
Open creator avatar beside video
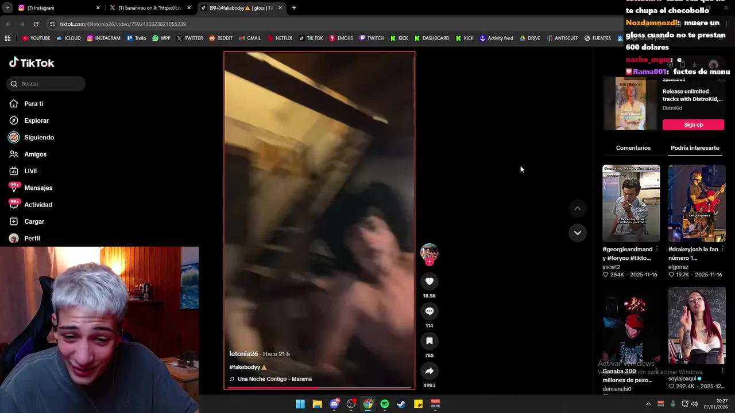(429, 252)
